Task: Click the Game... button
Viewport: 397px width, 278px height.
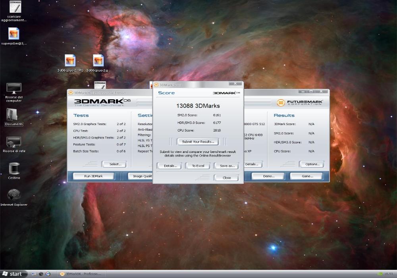Action: pyautogui.click(x=307, y=176)
